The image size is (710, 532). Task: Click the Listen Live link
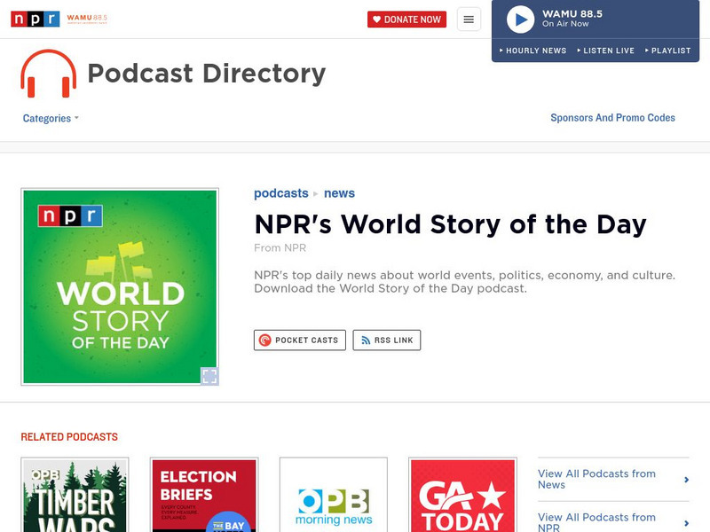coord(606,51)
